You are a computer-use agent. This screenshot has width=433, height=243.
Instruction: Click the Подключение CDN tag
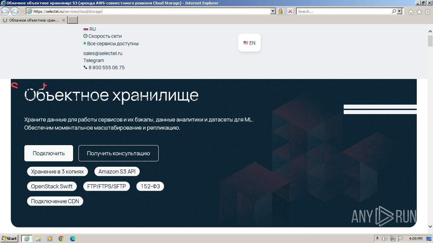click(x=55, y=201)
